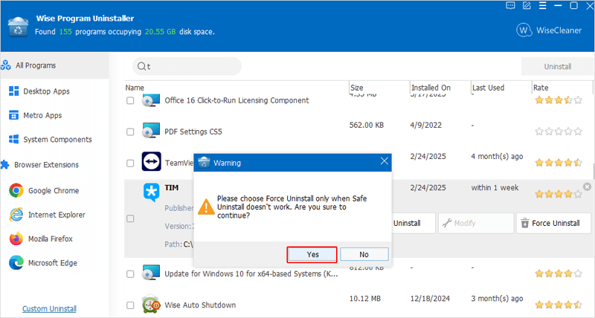Image resolution: width=595 pixels, height=318 pixels.
Task: Click in the program search field
Action: 187,66
